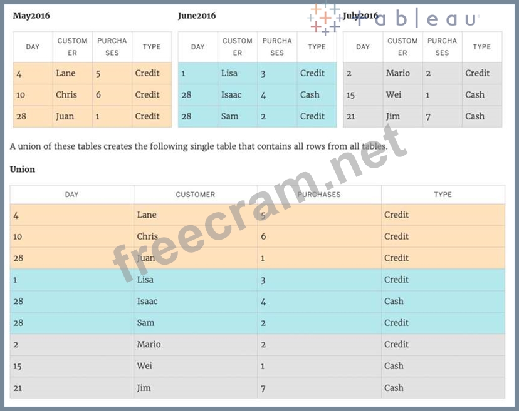Click the Lisa cell in Union table
This screenshot has width=519, height=411.
(145, 280)
